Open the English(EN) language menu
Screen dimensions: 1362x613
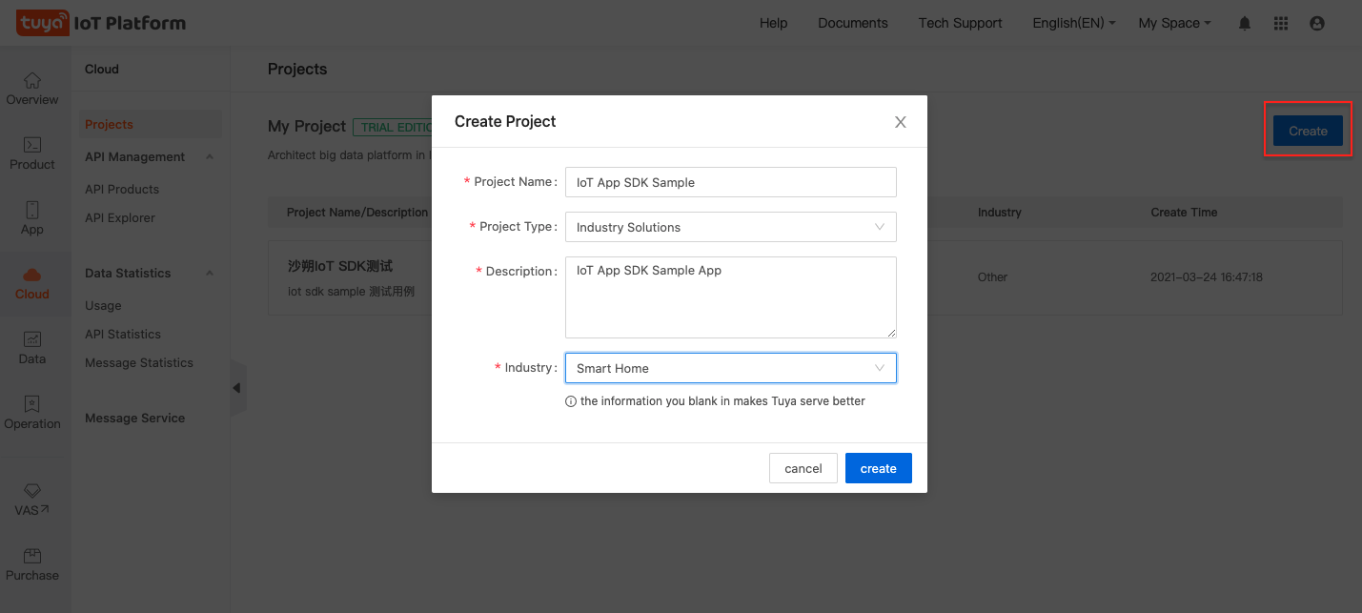(1073, 23)
